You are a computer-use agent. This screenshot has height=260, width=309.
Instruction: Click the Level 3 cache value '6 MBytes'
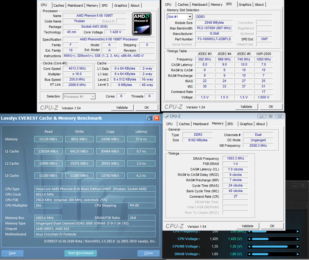[x=125, y=85]
